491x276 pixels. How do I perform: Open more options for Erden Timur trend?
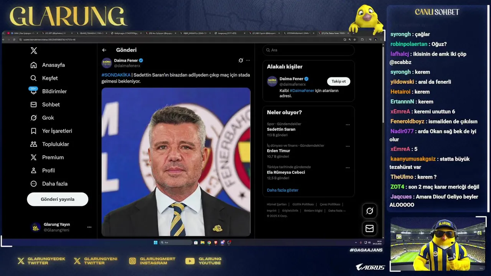(x=348, y=146)
